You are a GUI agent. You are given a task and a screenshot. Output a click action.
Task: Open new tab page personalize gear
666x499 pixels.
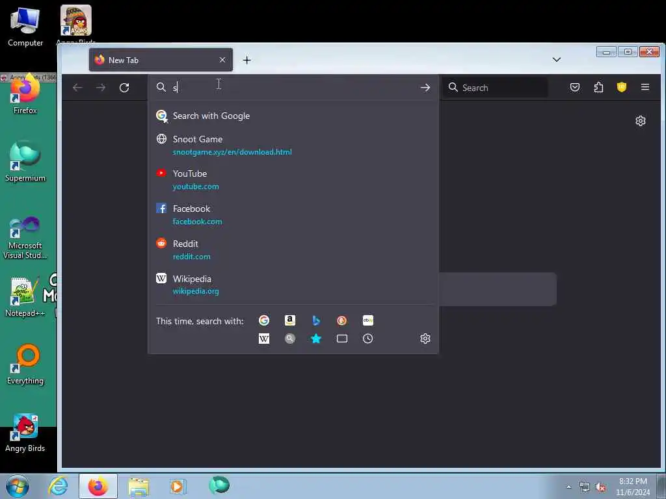click(641, 121)
